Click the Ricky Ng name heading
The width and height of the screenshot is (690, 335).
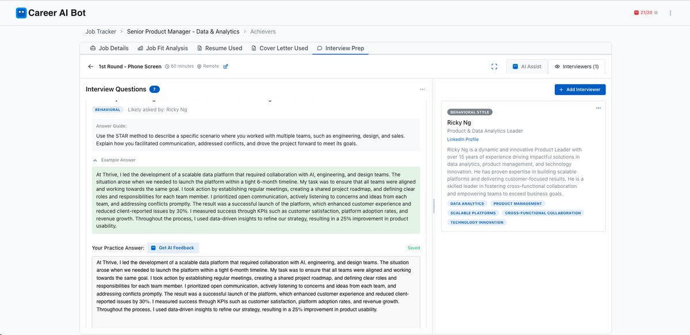[x=459, y=122]
